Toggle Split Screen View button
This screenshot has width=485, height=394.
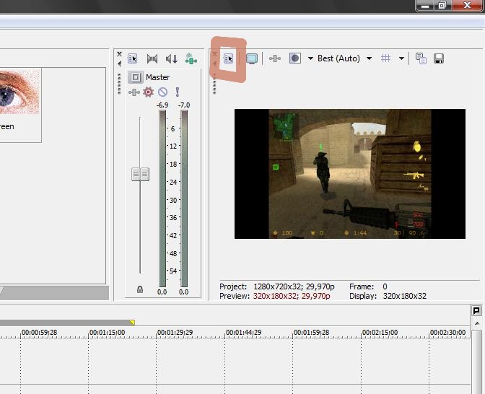coord(294,58)
